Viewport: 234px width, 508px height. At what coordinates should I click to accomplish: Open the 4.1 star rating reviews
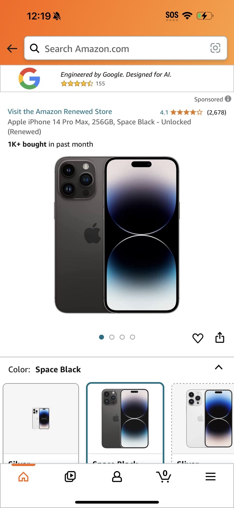pos(193,112)
